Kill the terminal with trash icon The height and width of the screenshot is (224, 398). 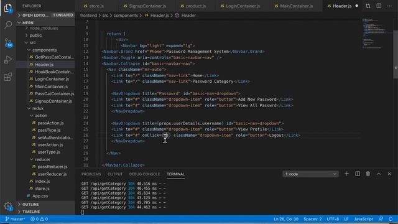point(368,174)
